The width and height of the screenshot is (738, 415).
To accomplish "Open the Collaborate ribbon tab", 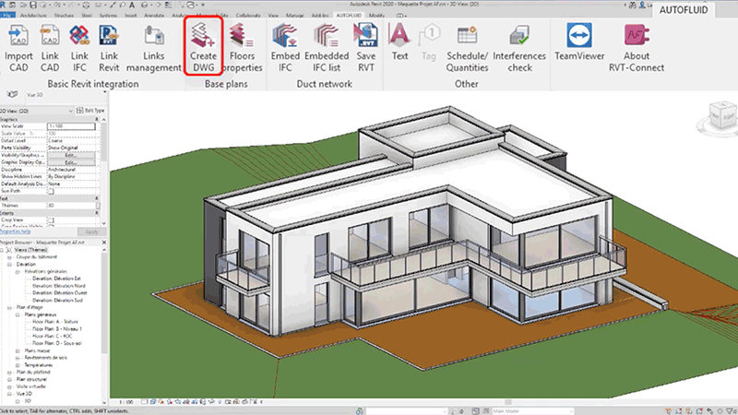I will pyautogui.click(x=248, y=16).
